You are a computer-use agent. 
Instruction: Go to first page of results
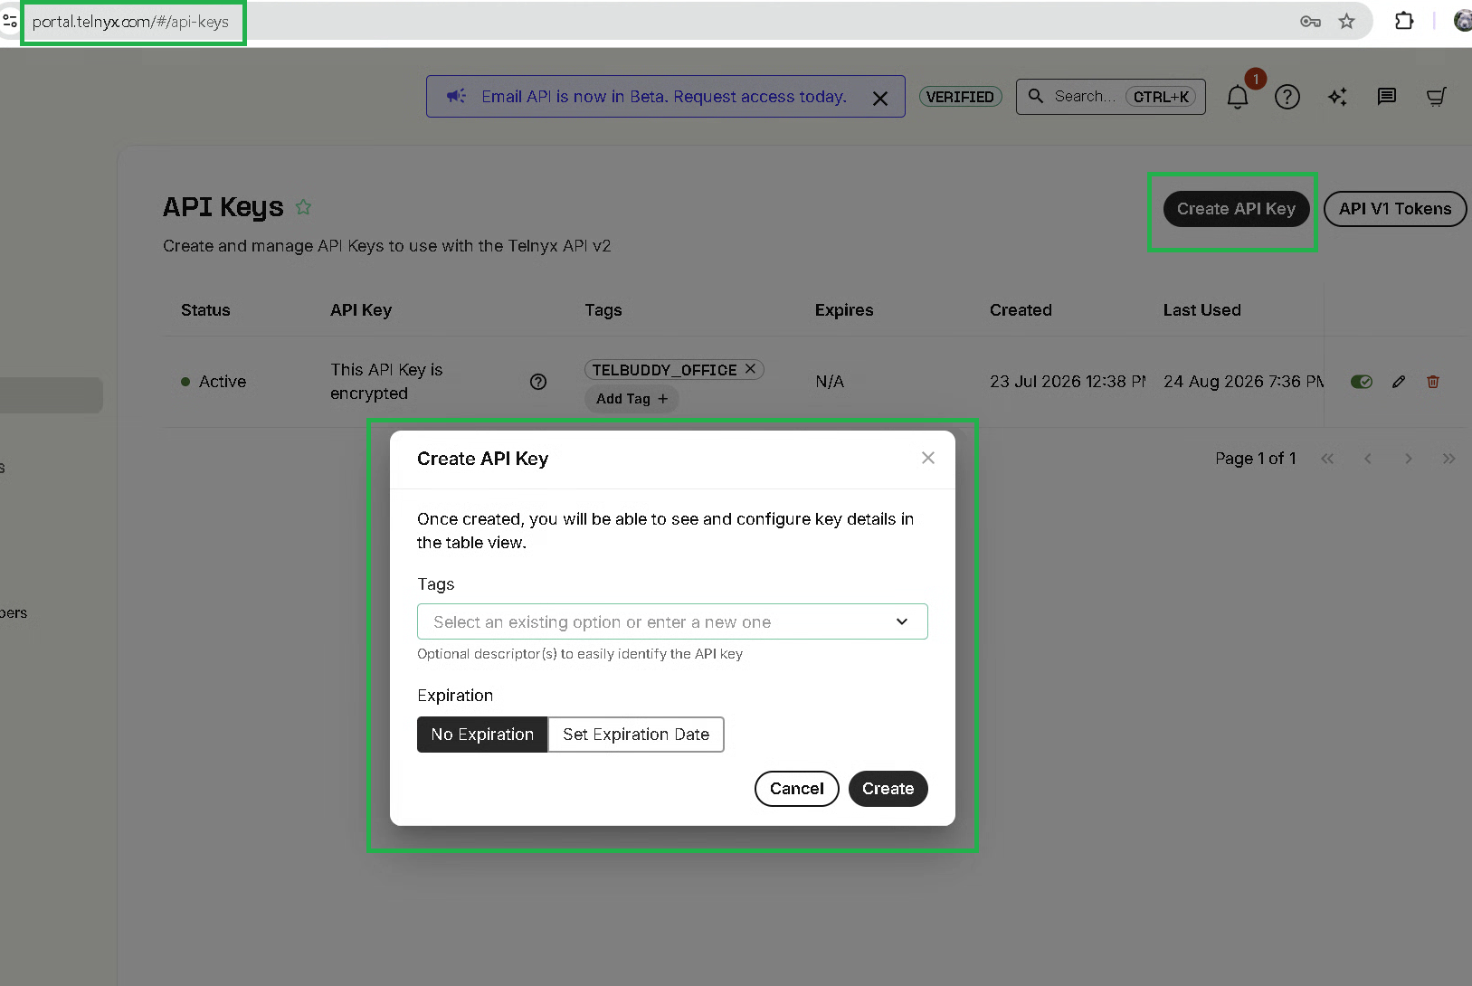point(1327,459)
